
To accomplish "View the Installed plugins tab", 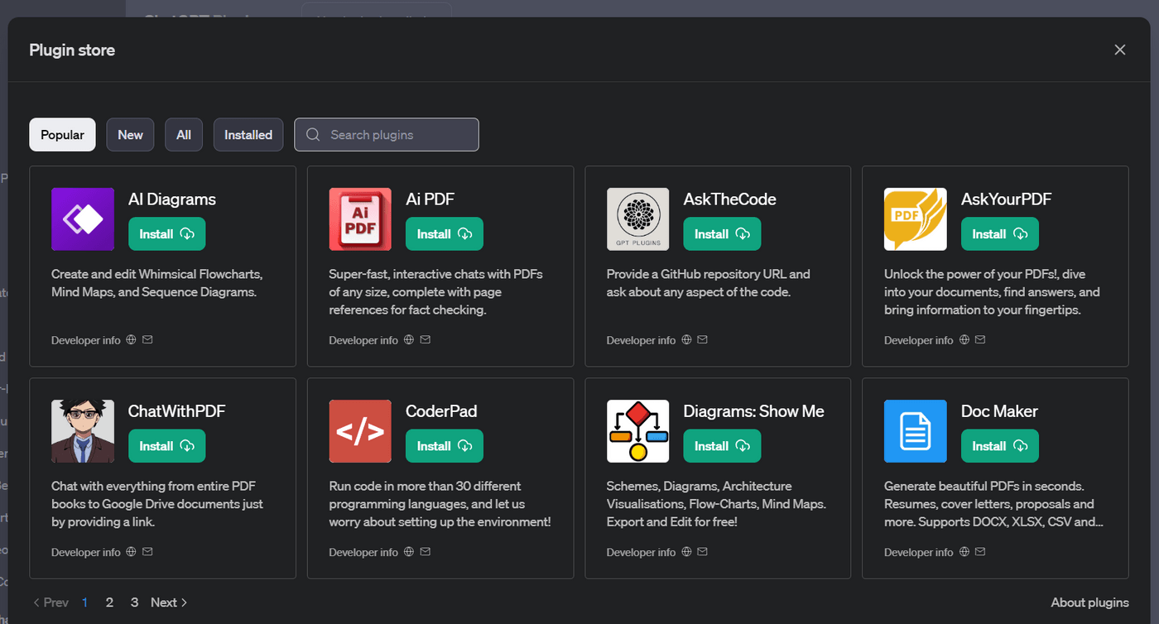I will 248,134.
